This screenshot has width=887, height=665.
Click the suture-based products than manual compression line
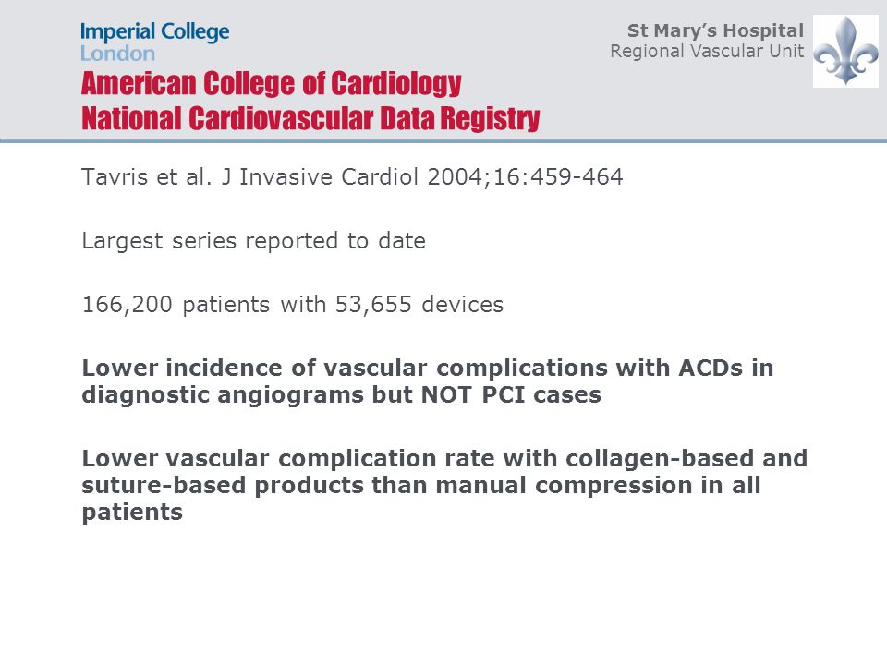421,486
